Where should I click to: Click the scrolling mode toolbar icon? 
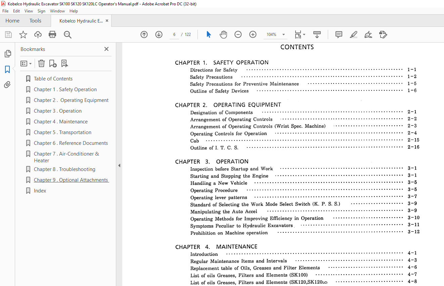[x=317, y=35]
